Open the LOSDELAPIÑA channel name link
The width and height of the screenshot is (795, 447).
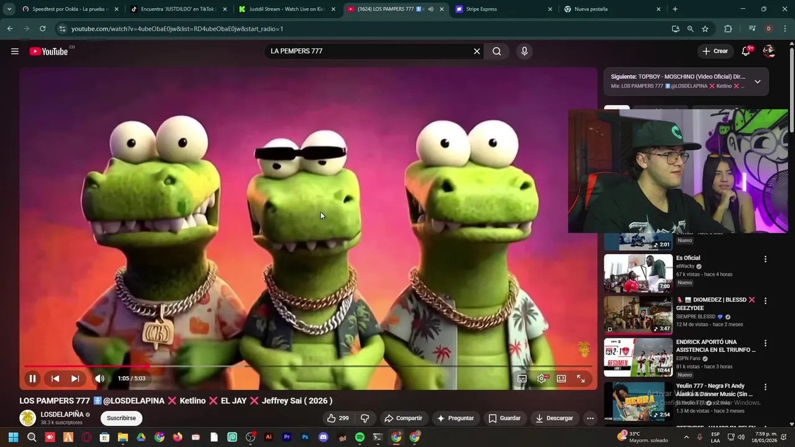pos(62,415)
